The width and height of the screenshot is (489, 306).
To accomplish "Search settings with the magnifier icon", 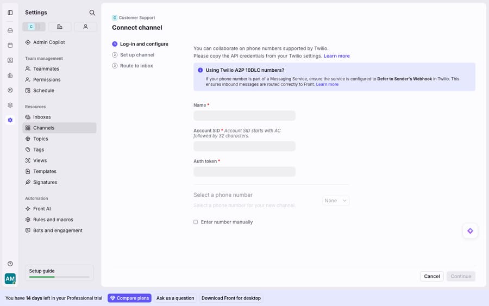I will tap(92, 13).
